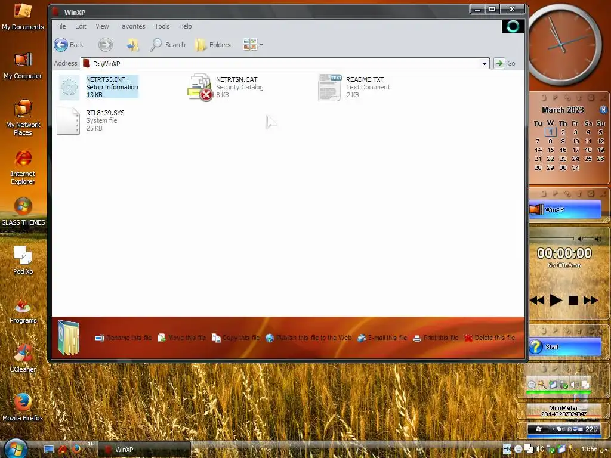Click Show Desktop quick launch icon
This screenshot has height=458, width=611.
tap(49, 450)
